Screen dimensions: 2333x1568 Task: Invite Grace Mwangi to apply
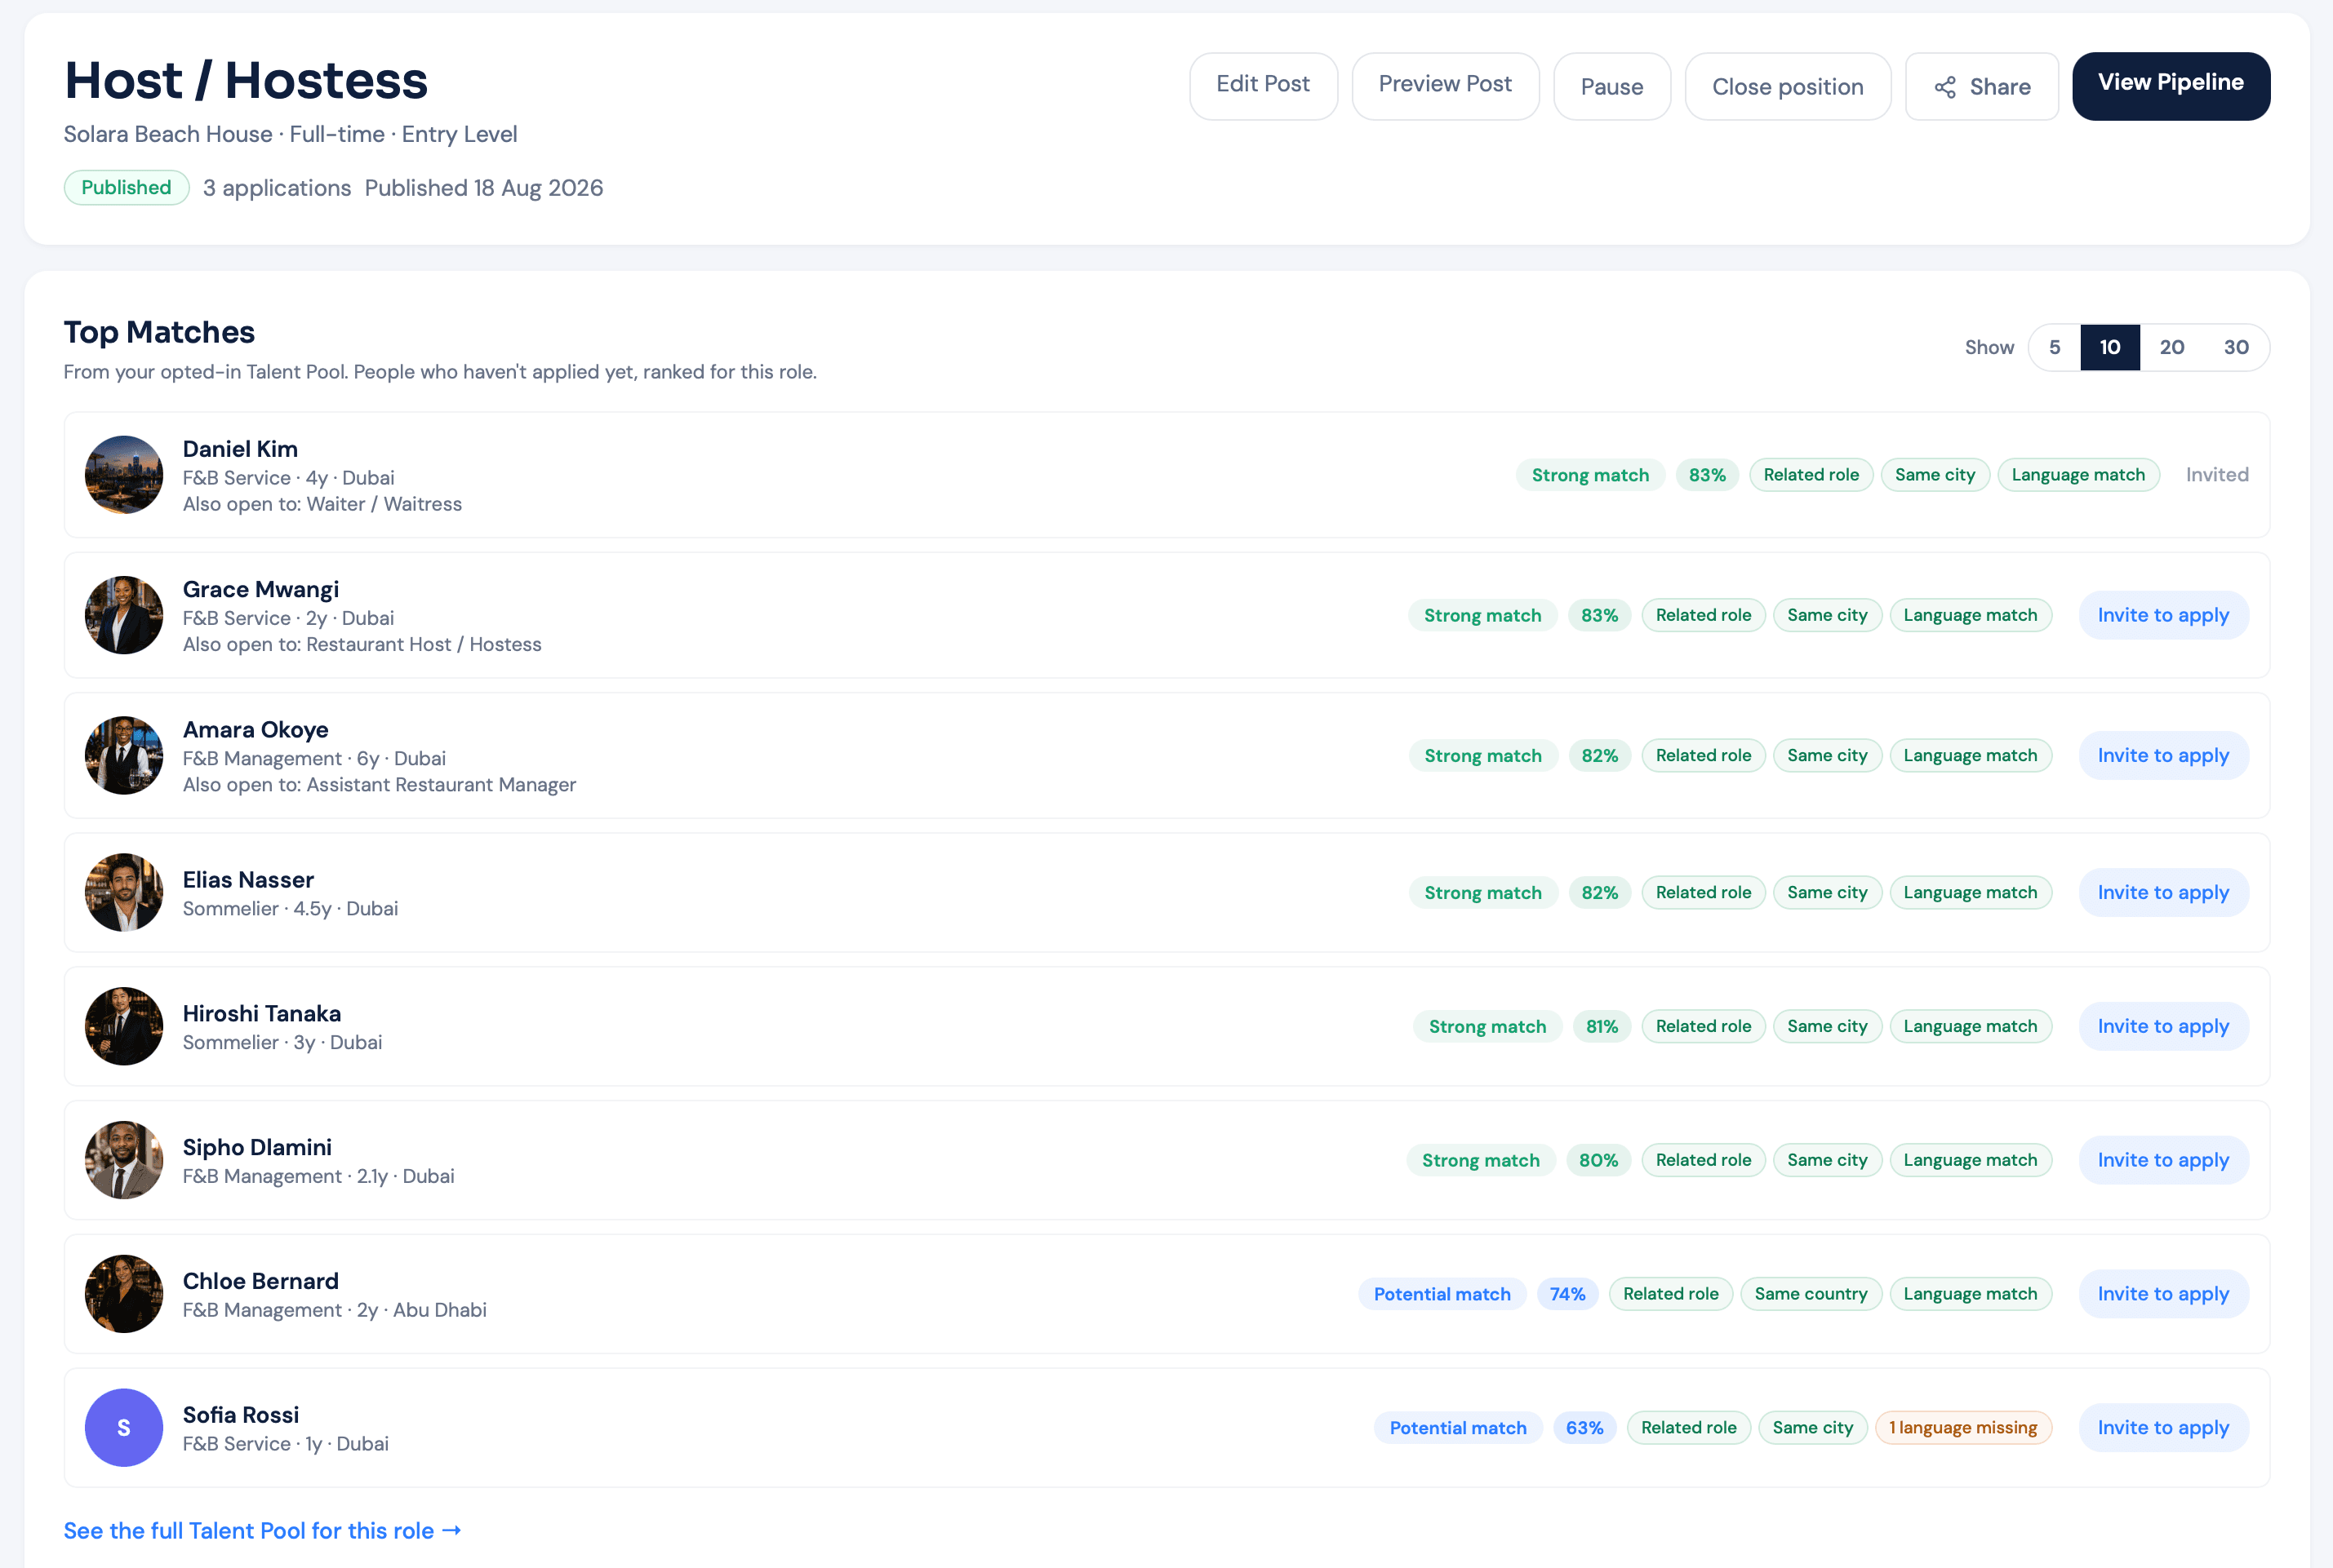pos(2163,615)
